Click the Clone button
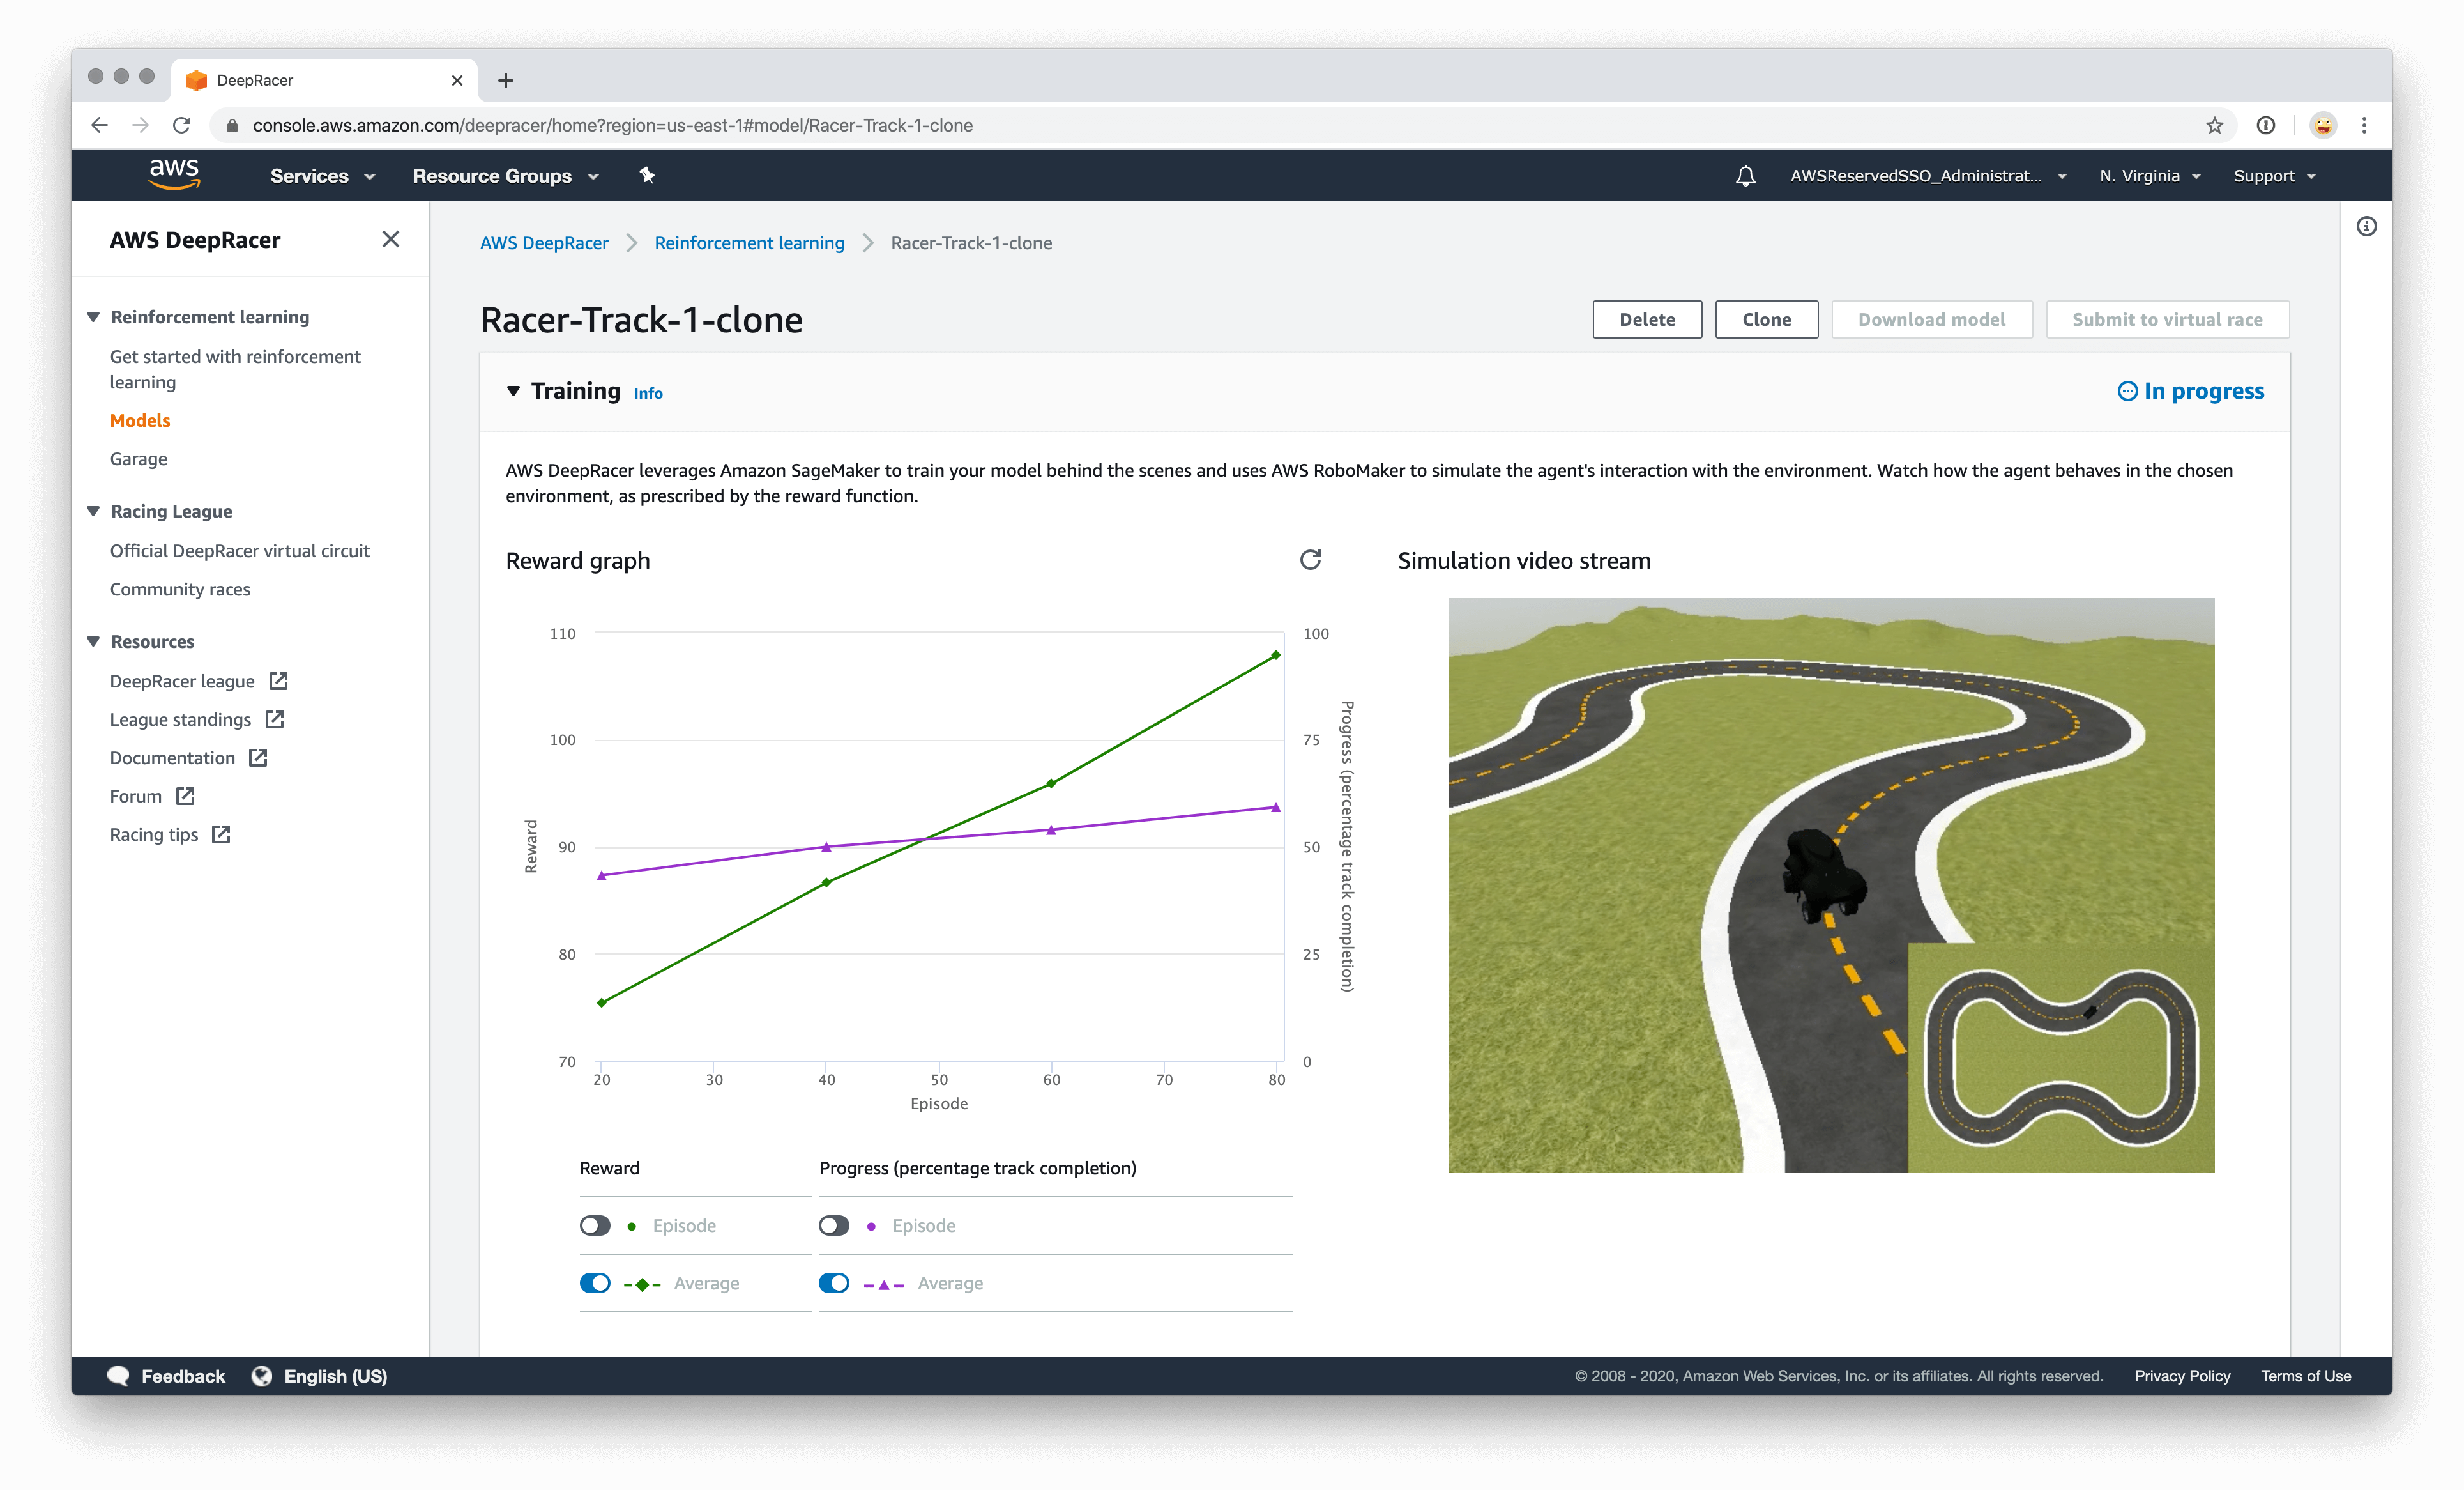This screenshot has height=1490, width=2464. pos(1766,319)
